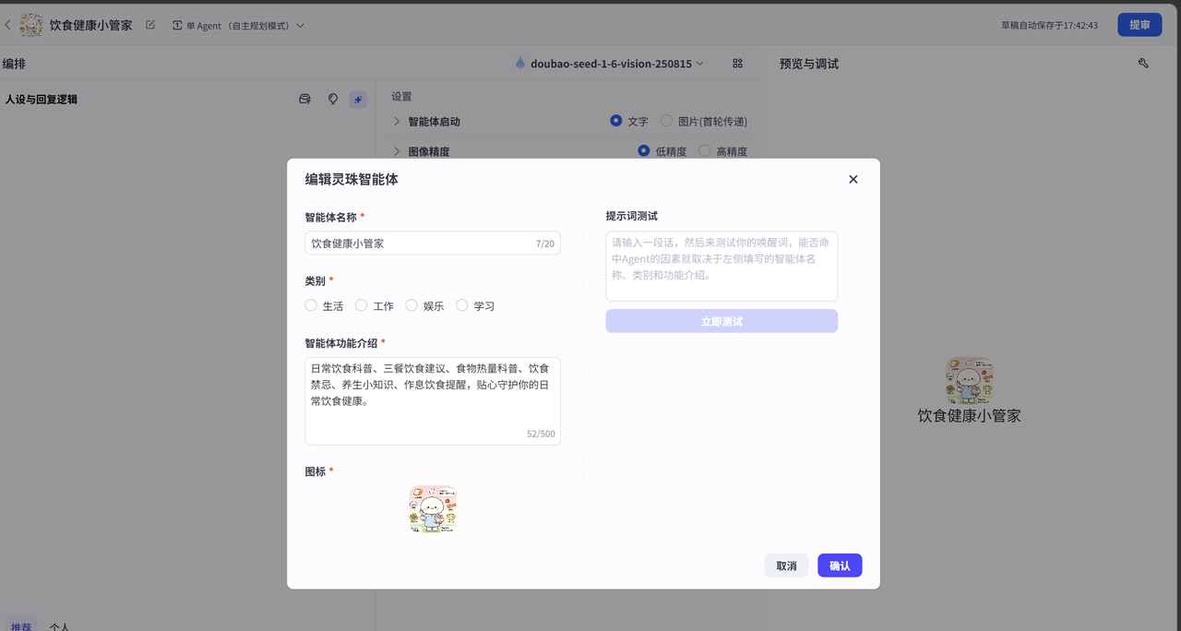This screenshot has height=631, width=1181.
Task: Open the AI sparkle generation icon
Action: pyautogui.click(x=358, y=99)
